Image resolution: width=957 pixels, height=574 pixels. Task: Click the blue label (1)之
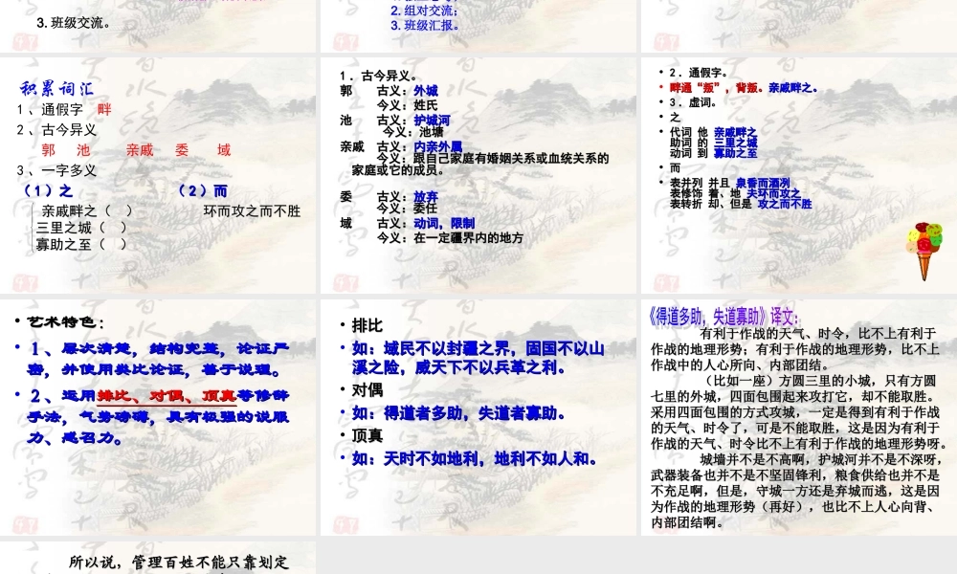tap(48, 191)
